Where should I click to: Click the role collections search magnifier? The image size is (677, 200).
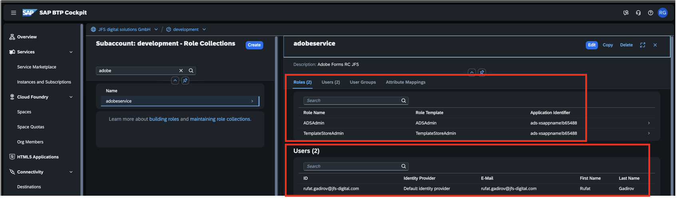click(x=191, y=71)
